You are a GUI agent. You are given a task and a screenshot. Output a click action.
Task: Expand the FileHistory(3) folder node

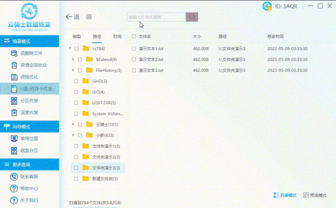coord(73,70)
